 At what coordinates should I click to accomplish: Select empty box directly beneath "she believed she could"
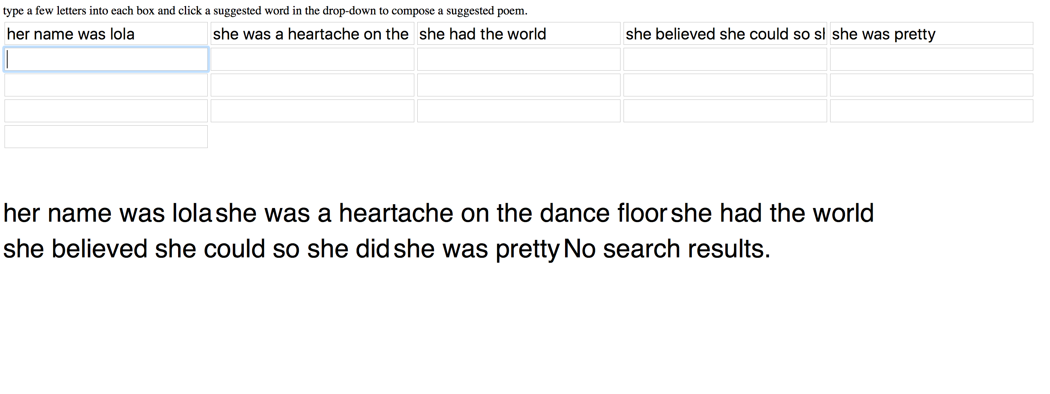tap(725, 59)
